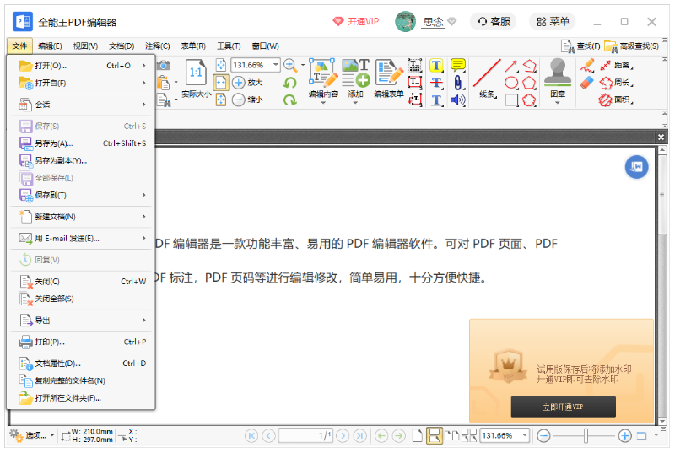The height and width of the screenshot is (453, 675).
Task: Adjust the zoom slider in status bar
Action: tap(586, 435)
